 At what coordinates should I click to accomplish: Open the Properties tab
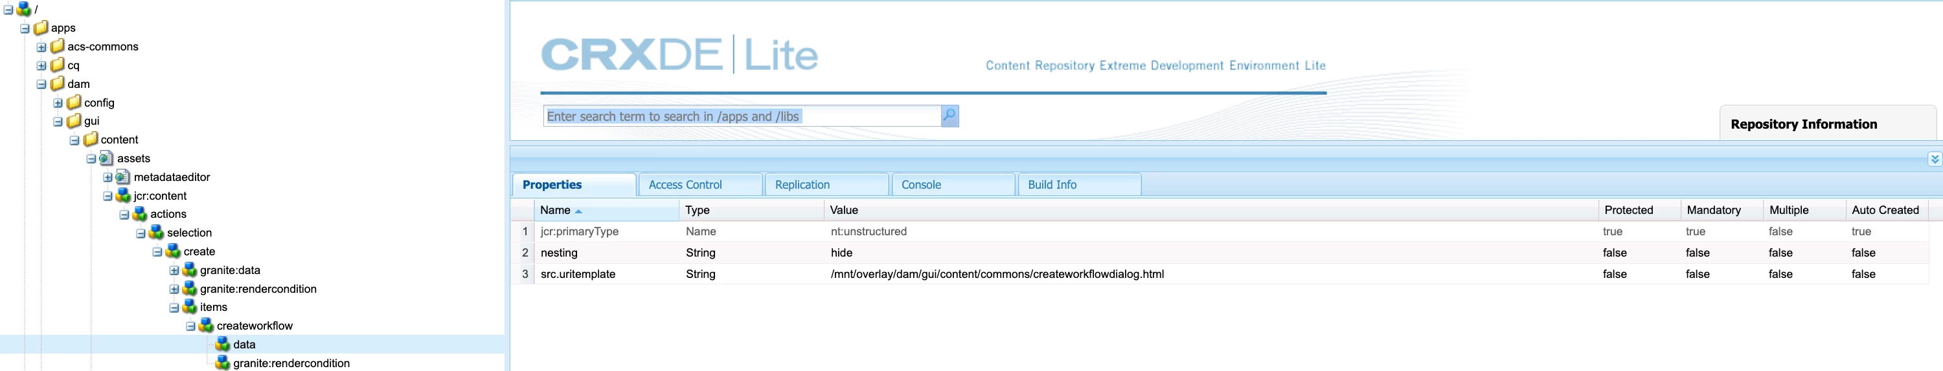tap(574, 184)
